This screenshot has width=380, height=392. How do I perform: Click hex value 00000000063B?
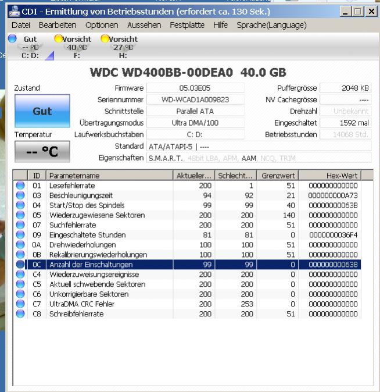coord(333,205)
